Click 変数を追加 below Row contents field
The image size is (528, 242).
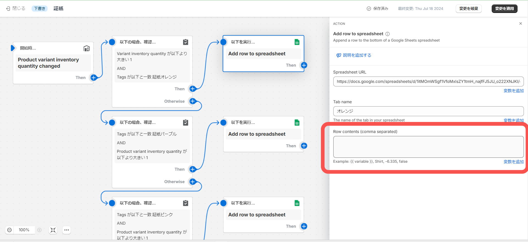tap(513, 162)
